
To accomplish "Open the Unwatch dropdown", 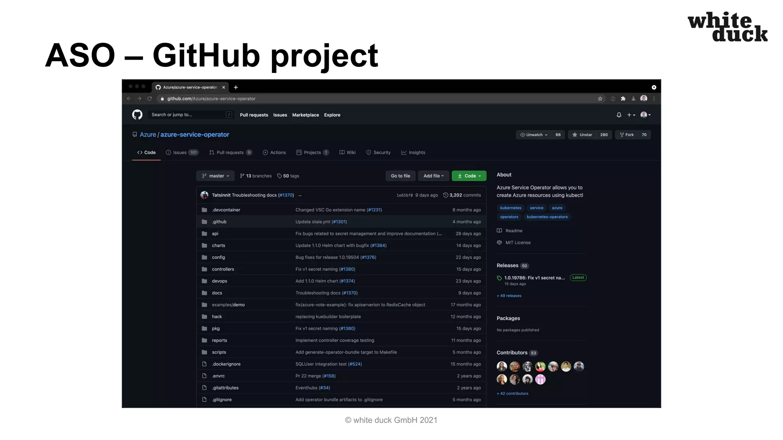I will (534, 135).
